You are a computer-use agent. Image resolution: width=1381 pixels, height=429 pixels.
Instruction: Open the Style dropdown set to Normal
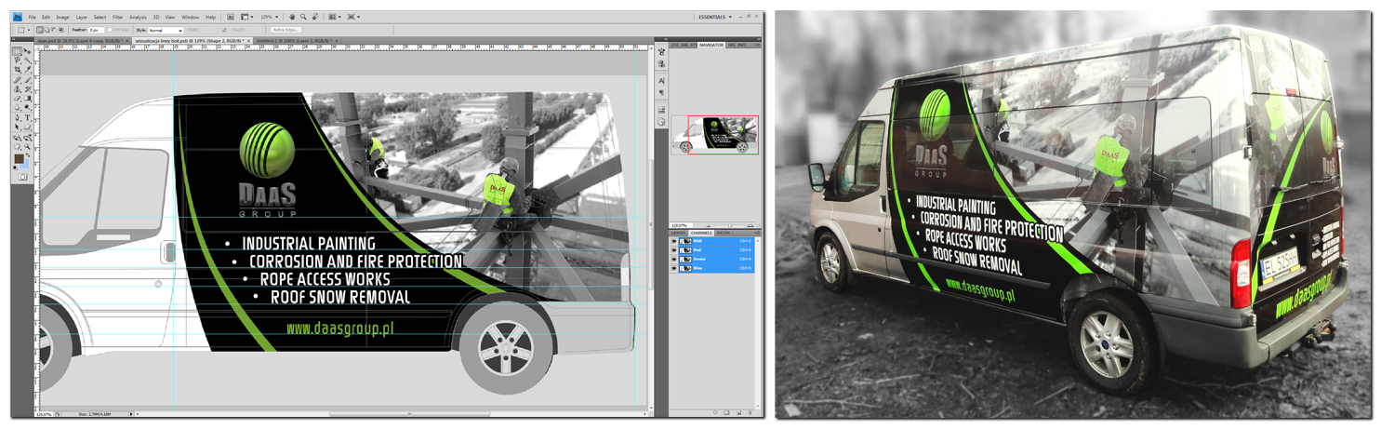[x=166, y=30]
